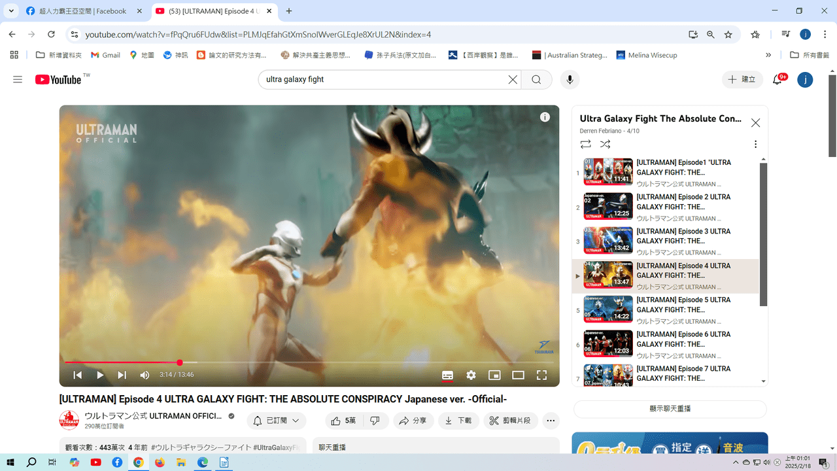
Task: Click the hashtag #UltraGalaxyFight link
Action: [x=277, y=447]
